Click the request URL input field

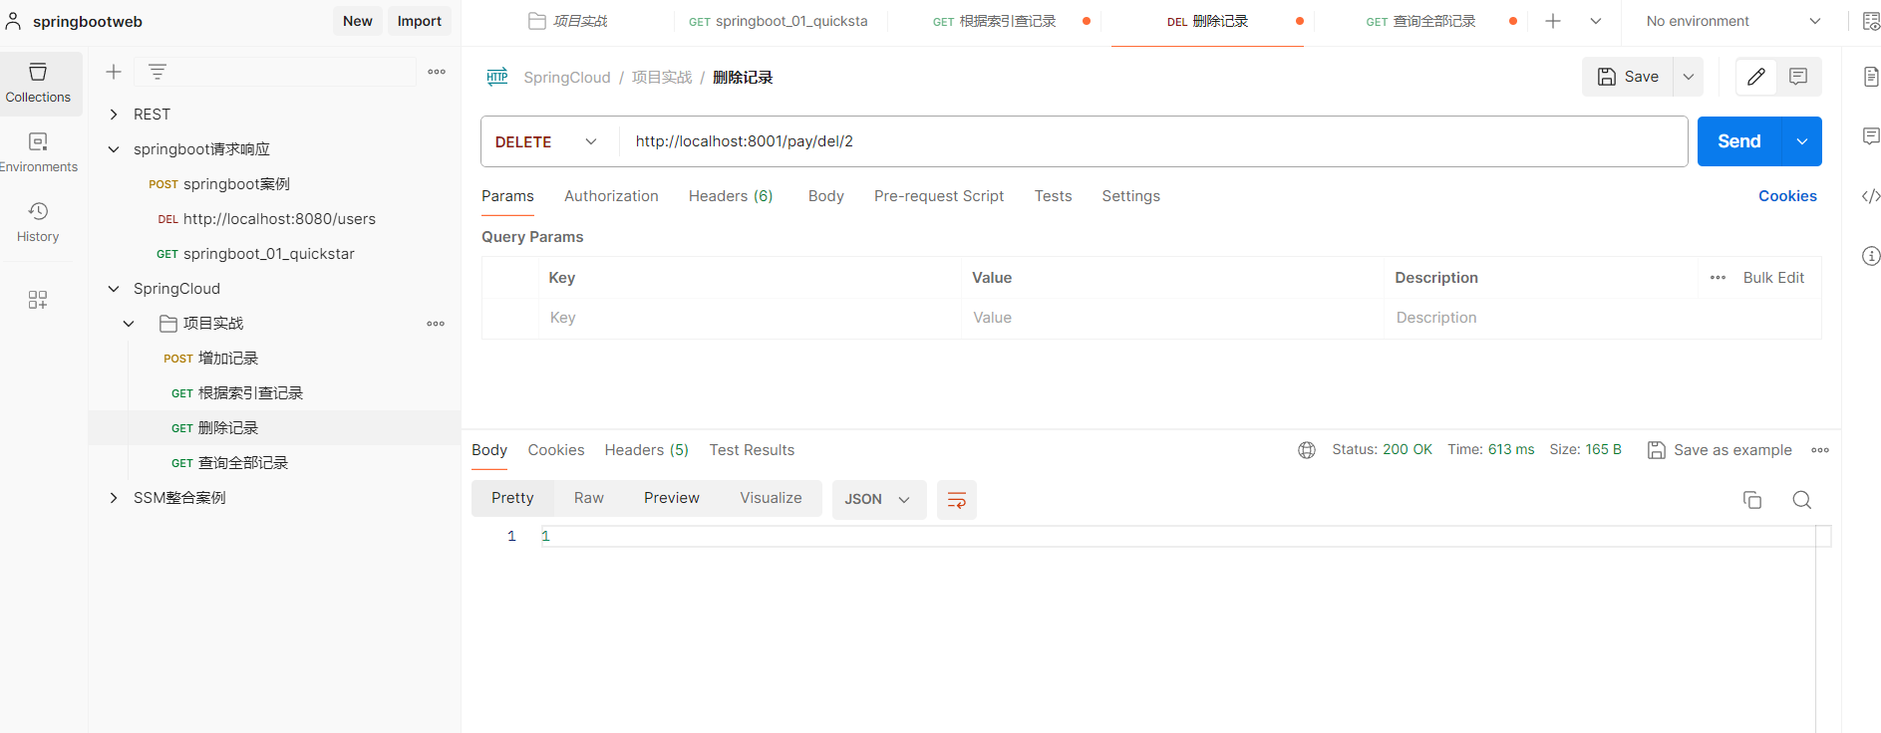[1152, 141]
